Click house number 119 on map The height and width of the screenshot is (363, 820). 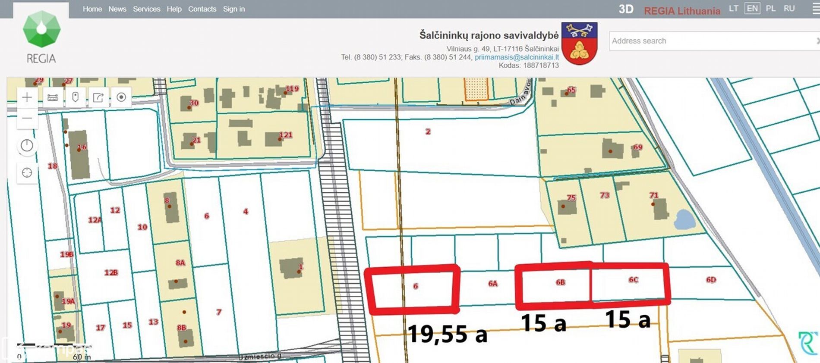[x=292, y=89]
